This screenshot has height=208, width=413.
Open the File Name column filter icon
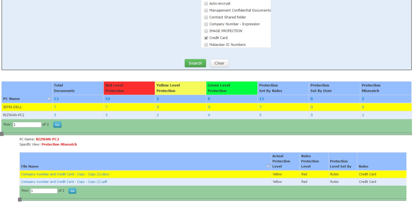[x=268, y=166]
